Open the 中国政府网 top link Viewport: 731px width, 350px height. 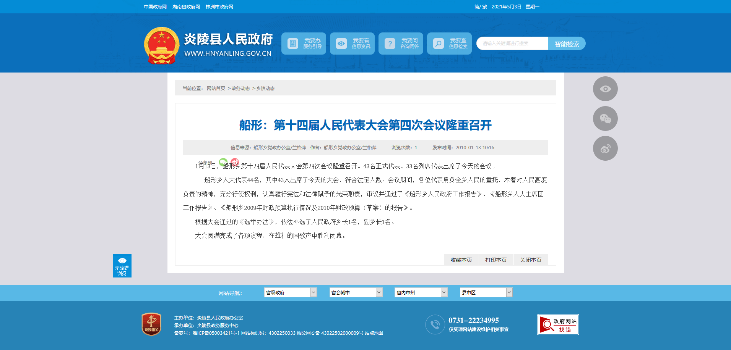pos(155,7)
